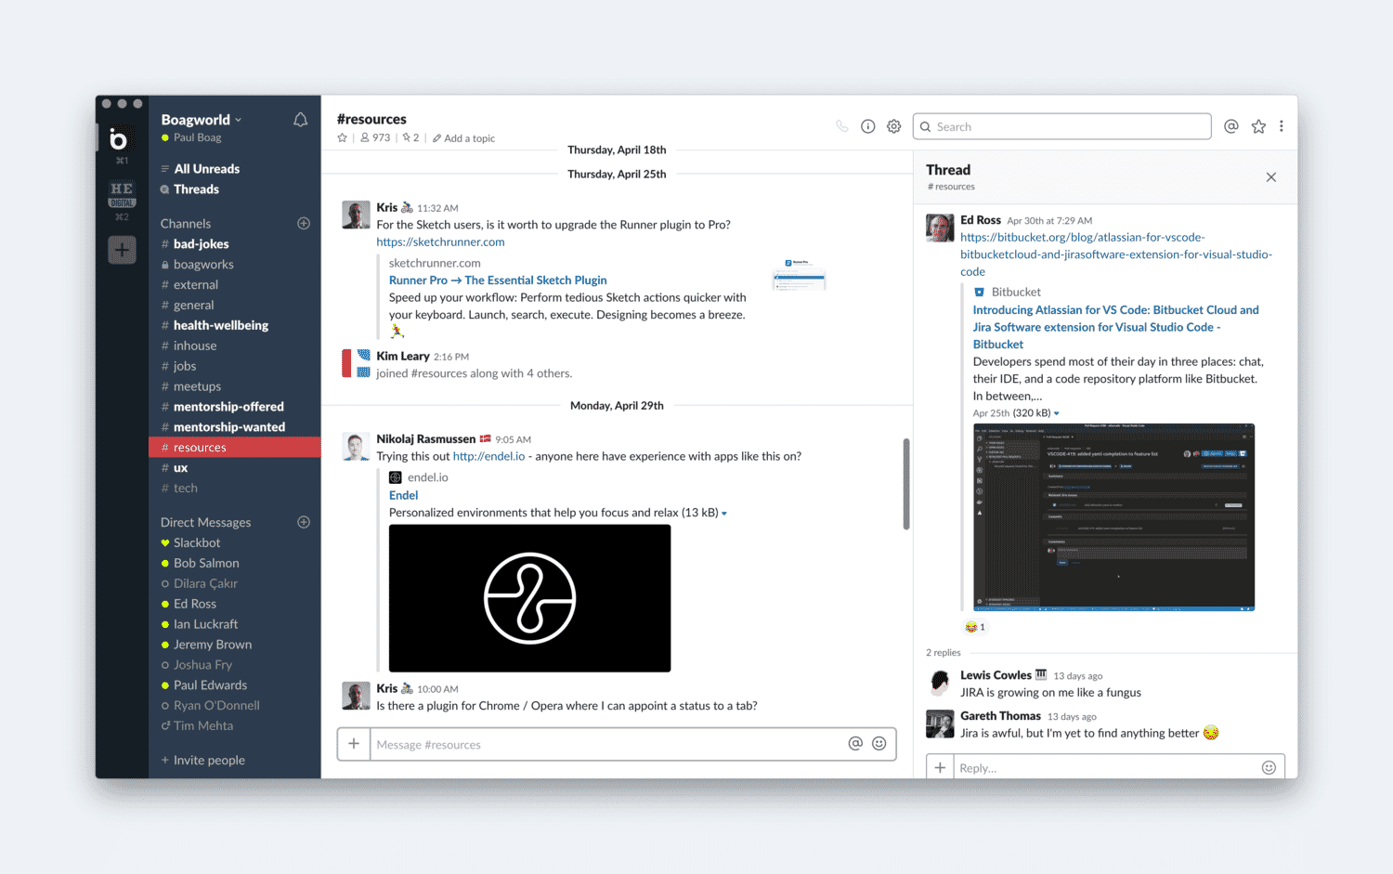Image resolution: width=1393 pixels, height=874 pixels.
Task: Open VS Code screenshot in thread
Action: [1113, 517]
